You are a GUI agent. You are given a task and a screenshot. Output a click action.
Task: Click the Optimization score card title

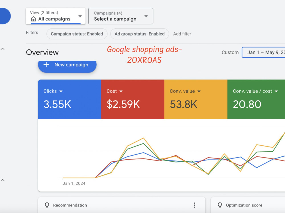244,205
